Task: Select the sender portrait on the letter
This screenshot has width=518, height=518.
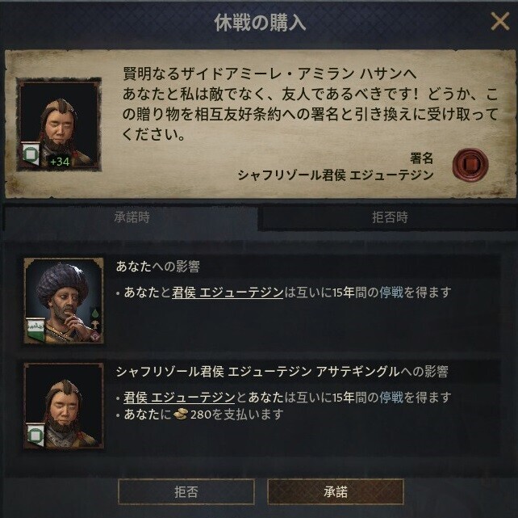Action: [59, 124]
